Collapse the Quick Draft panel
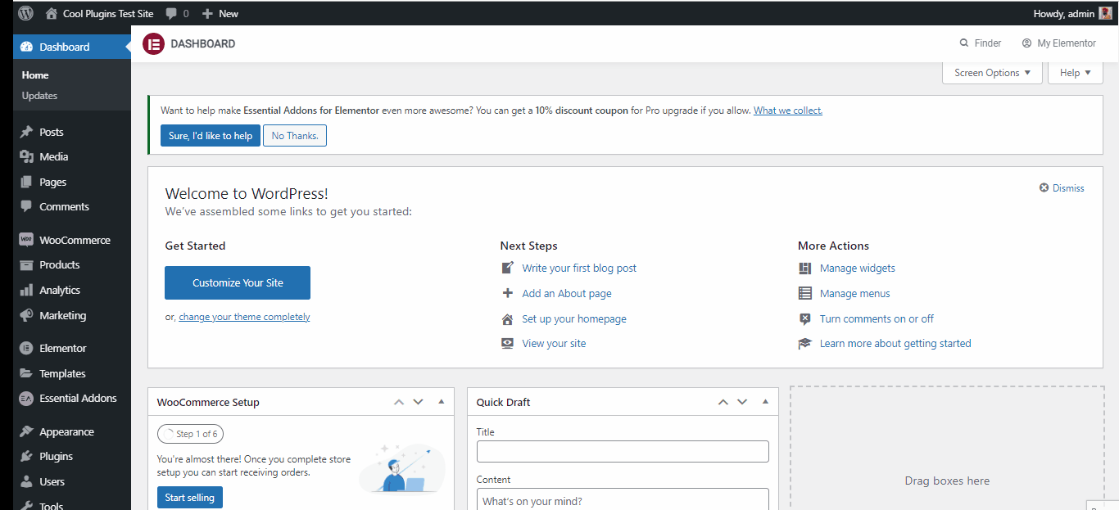 click(x=766, y=402)
